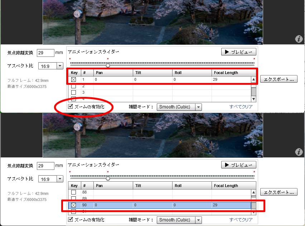Enable the Key checkbox for row 3

[x=74, y=93]
